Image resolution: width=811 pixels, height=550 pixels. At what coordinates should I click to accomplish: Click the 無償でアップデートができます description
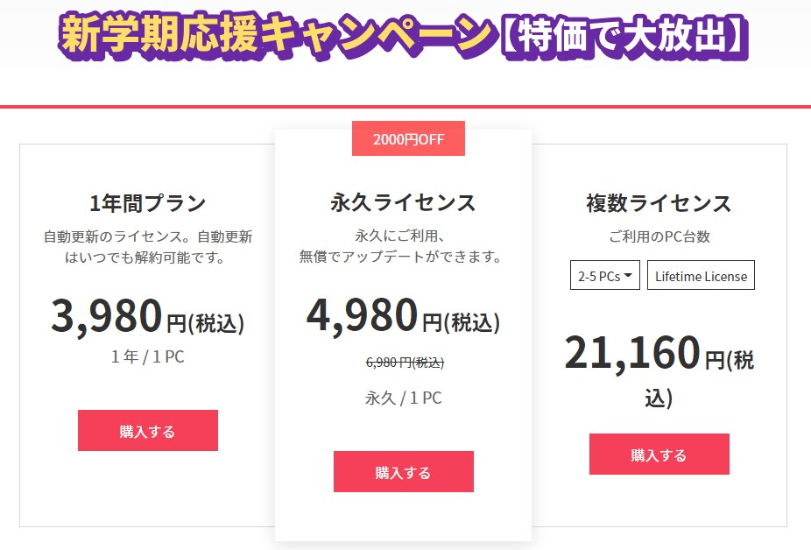pyautogui.click(x=401, y=256)
